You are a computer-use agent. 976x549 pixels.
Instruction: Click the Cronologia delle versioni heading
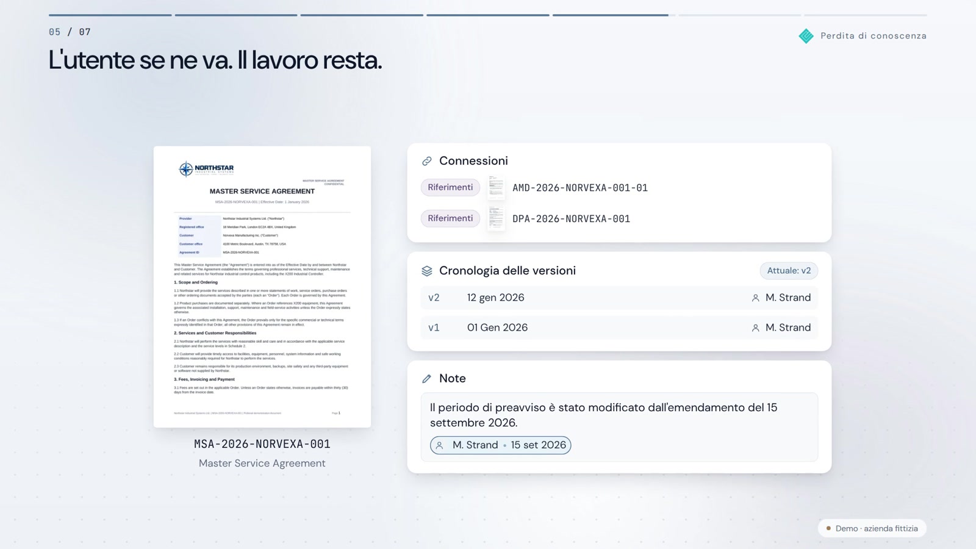click(508, 271)
